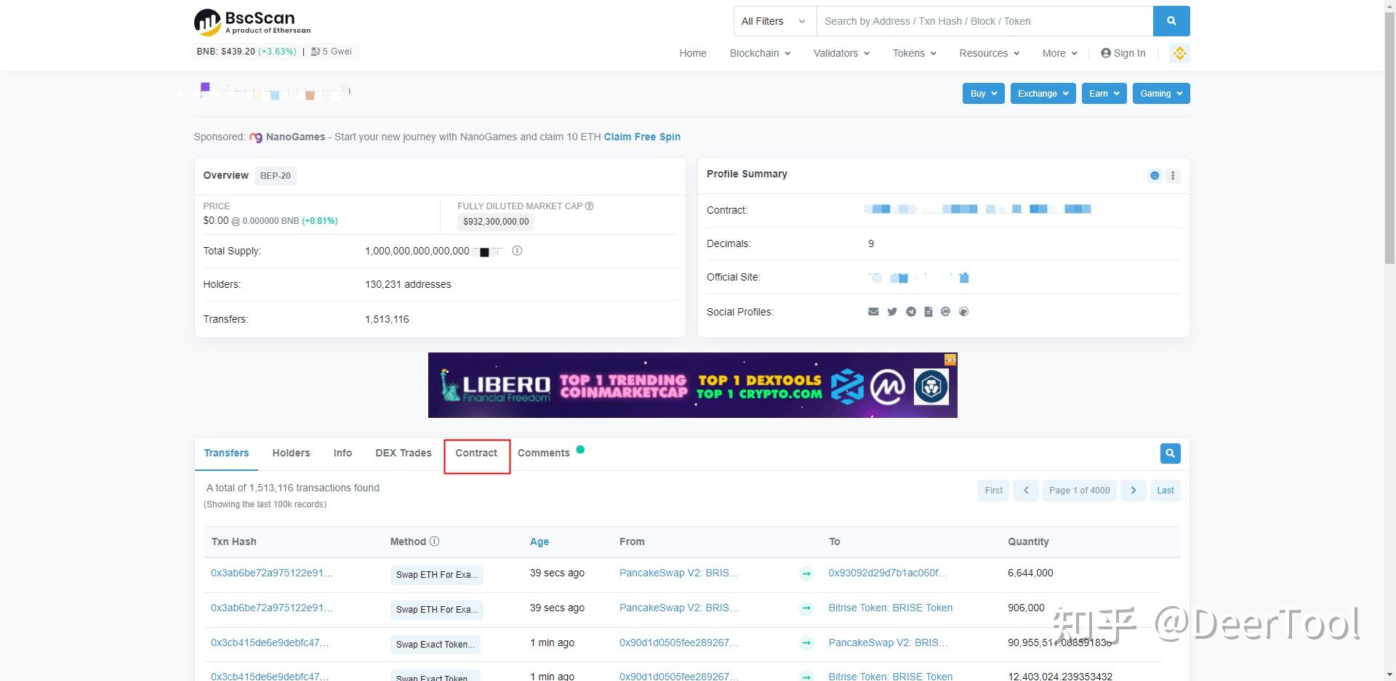Viewport: 1396px width, 681px height.
Task: Click the CoinMarketCap social profile icon
Action: (x=945, y=312)
